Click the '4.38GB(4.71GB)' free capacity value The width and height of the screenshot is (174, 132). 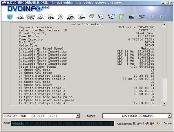pos(141,39)
